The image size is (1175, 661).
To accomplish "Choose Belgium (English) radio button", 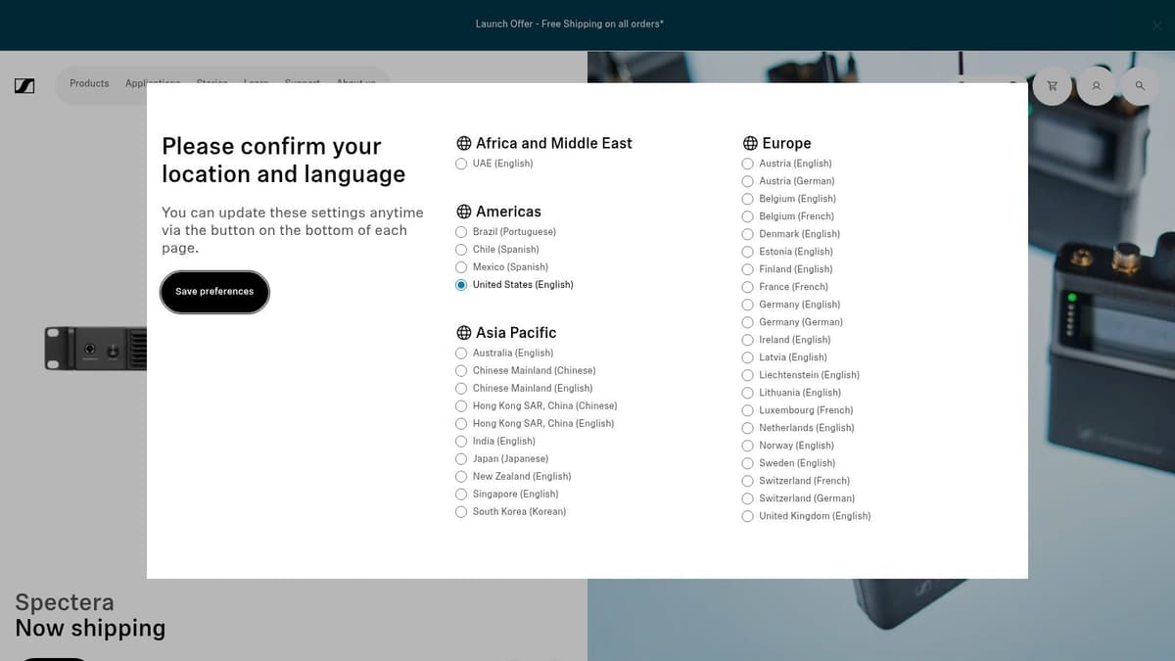I will tap(748, 199).
